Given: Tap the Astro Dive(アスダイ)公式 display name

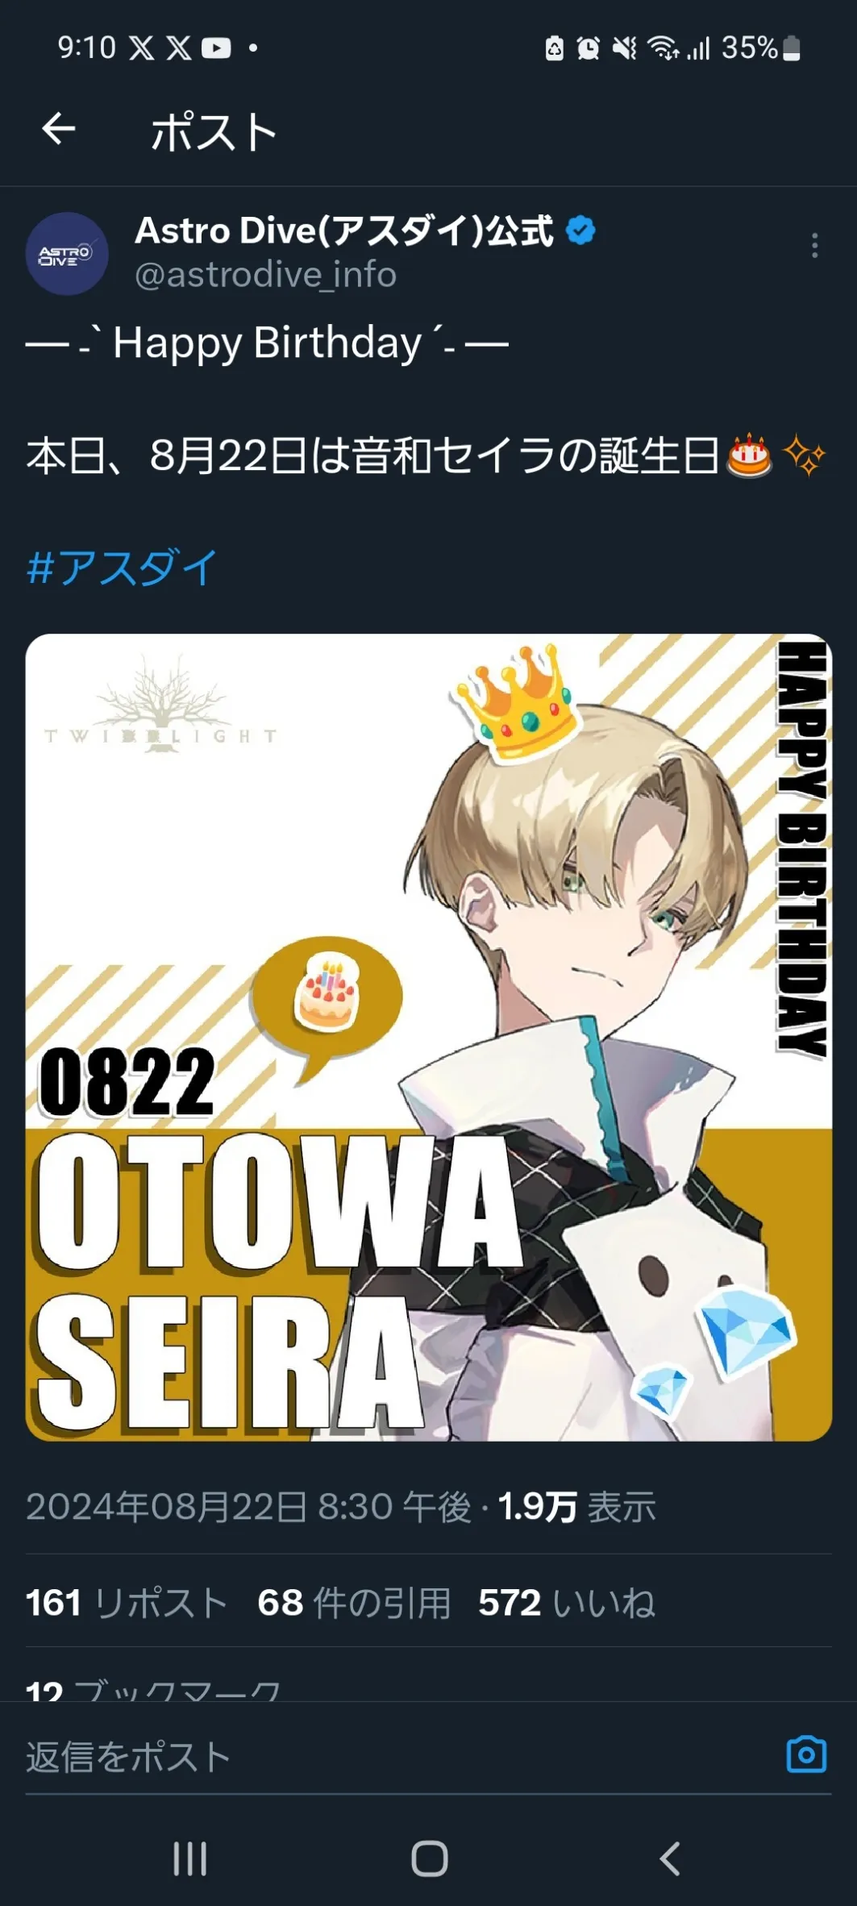Looking at the screenshot, I should click(x=344, y=231).
